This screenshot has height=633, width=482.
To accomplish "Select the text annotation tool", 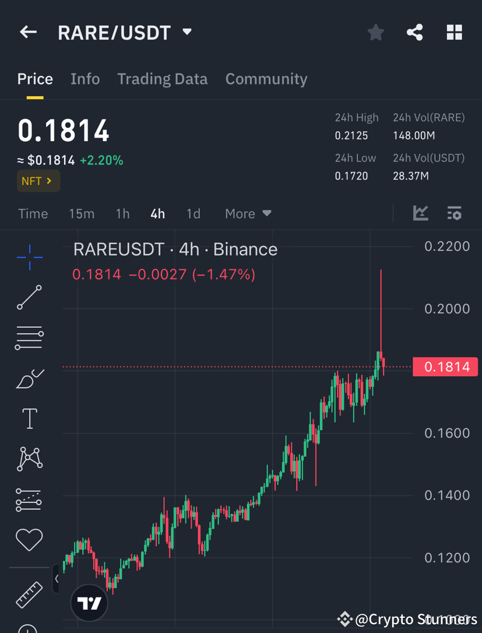I will (29, 418).
